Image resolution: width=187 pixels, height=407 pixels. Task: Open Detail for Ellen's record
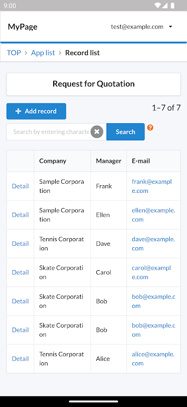20,215
